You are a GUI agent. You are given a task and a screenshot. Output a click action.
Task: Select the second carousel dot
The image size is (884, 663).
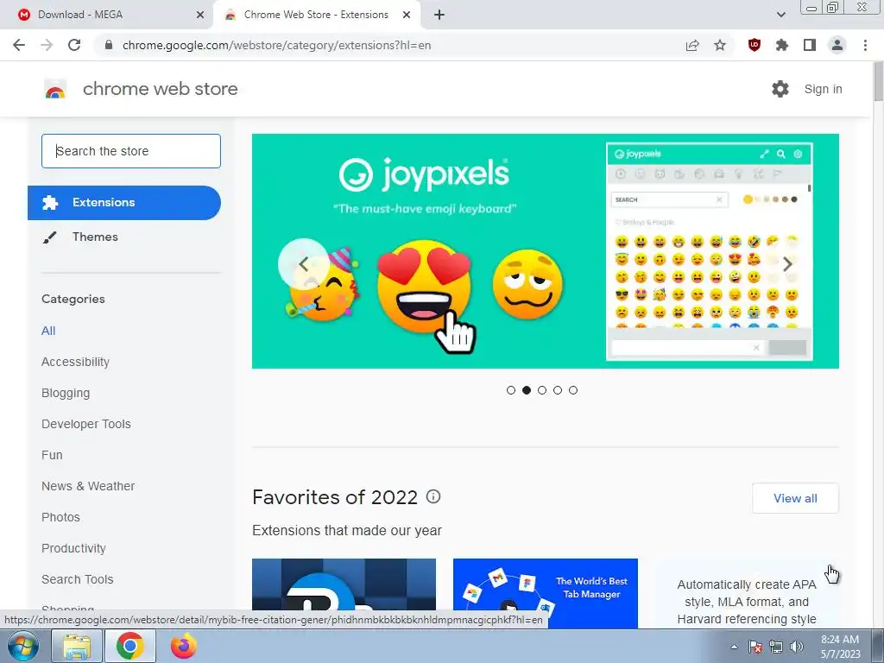coord(527,390)
